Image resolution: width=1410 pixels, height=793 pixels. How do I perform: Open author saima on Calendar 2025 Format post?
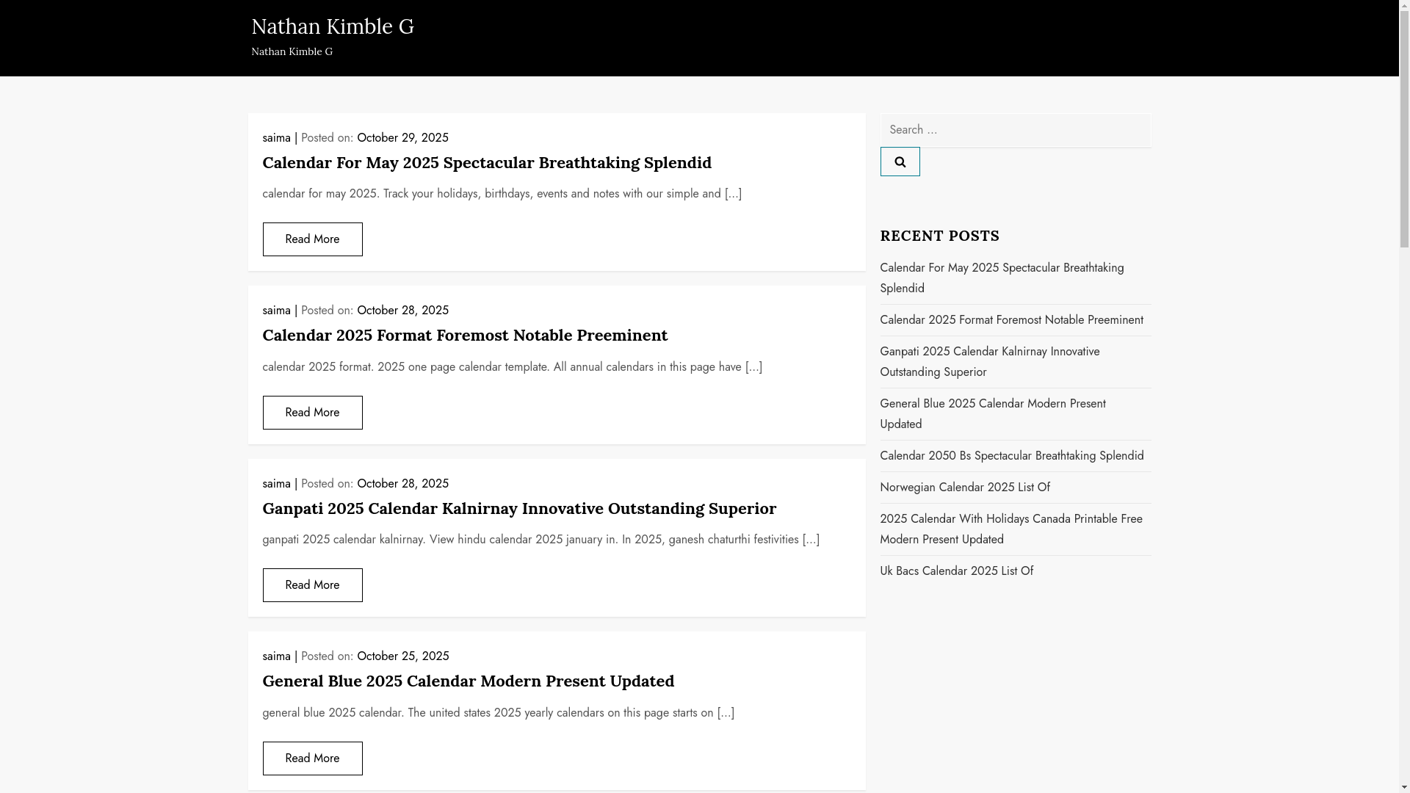(276, 311)
